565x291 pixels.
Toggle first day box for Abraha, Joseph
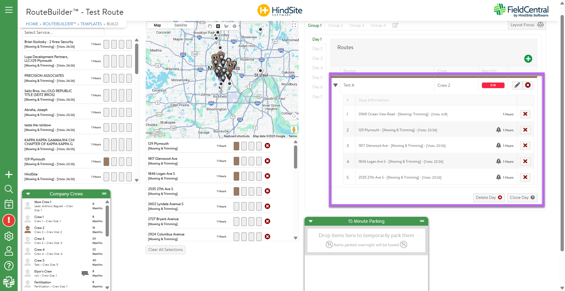106,112
